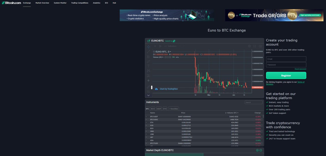Screen dimensions: 326x156
Task: Click the green Register button
Action: (x=286, y=75)
